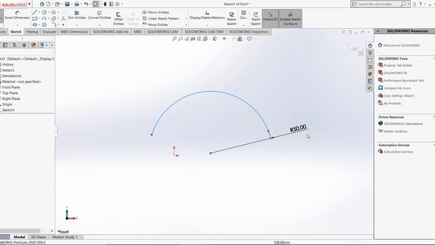Switch to the SOLIDWORKS CAM tab
Viewport: 435px width, 245px height.
162,32
